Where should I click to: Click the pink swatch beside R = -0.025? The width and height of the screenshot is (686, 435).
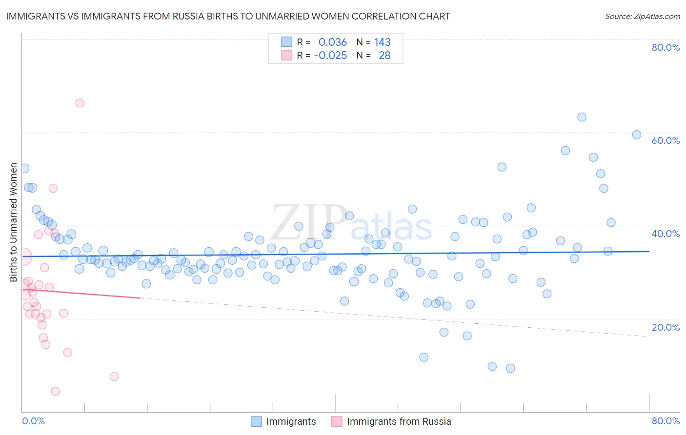(286, 55)
